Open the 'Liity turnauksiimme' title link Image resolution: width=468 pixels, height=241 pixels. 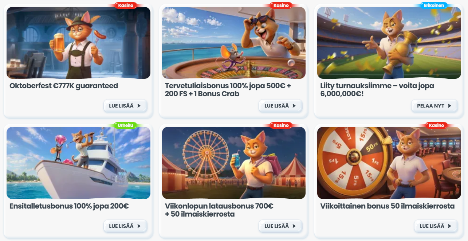tap(377, 90)
